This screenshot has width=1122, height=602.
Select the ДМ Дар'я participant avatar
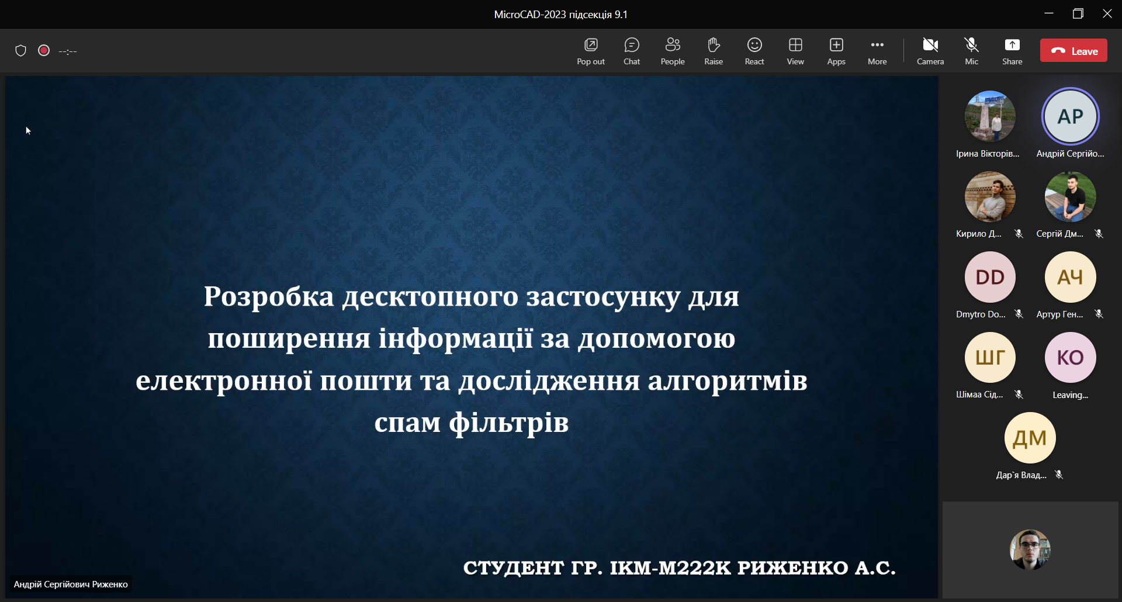1029,438
